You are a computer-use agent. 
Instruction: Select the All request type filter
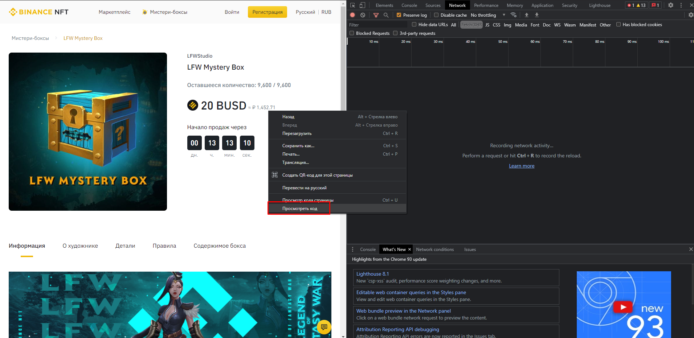[454, 25]
